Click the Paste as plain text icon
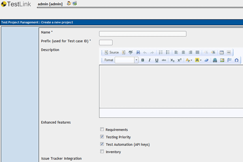This screenshot has width=243, height=162. point(124,52)
